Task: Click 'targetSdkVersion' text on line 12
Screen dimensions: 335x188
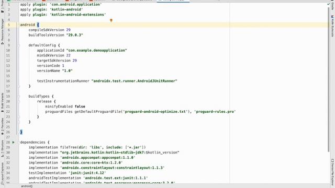Action: [53, 61]
